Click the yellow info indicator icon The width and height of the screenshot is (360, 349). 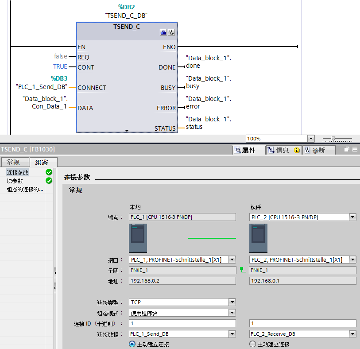(297, 151)
